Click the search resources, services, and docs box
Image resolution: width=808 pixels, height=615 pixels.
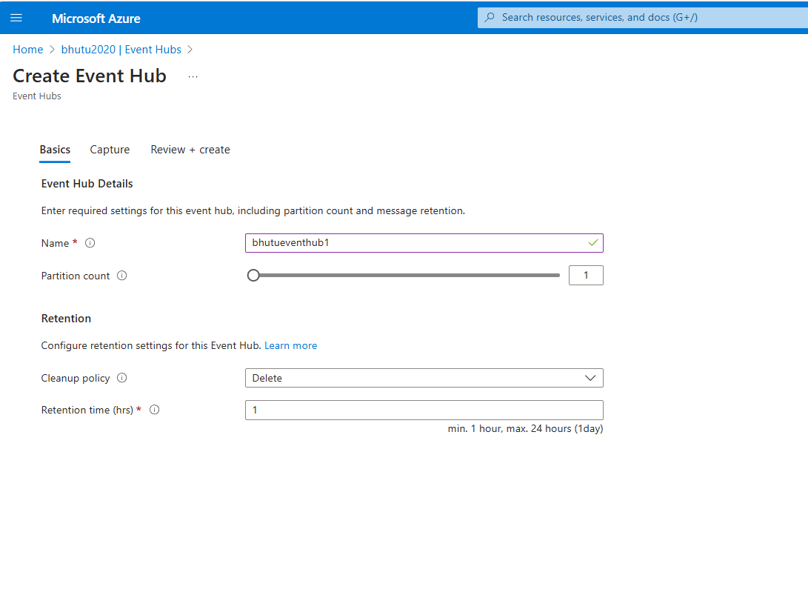[x=643, y=18]
